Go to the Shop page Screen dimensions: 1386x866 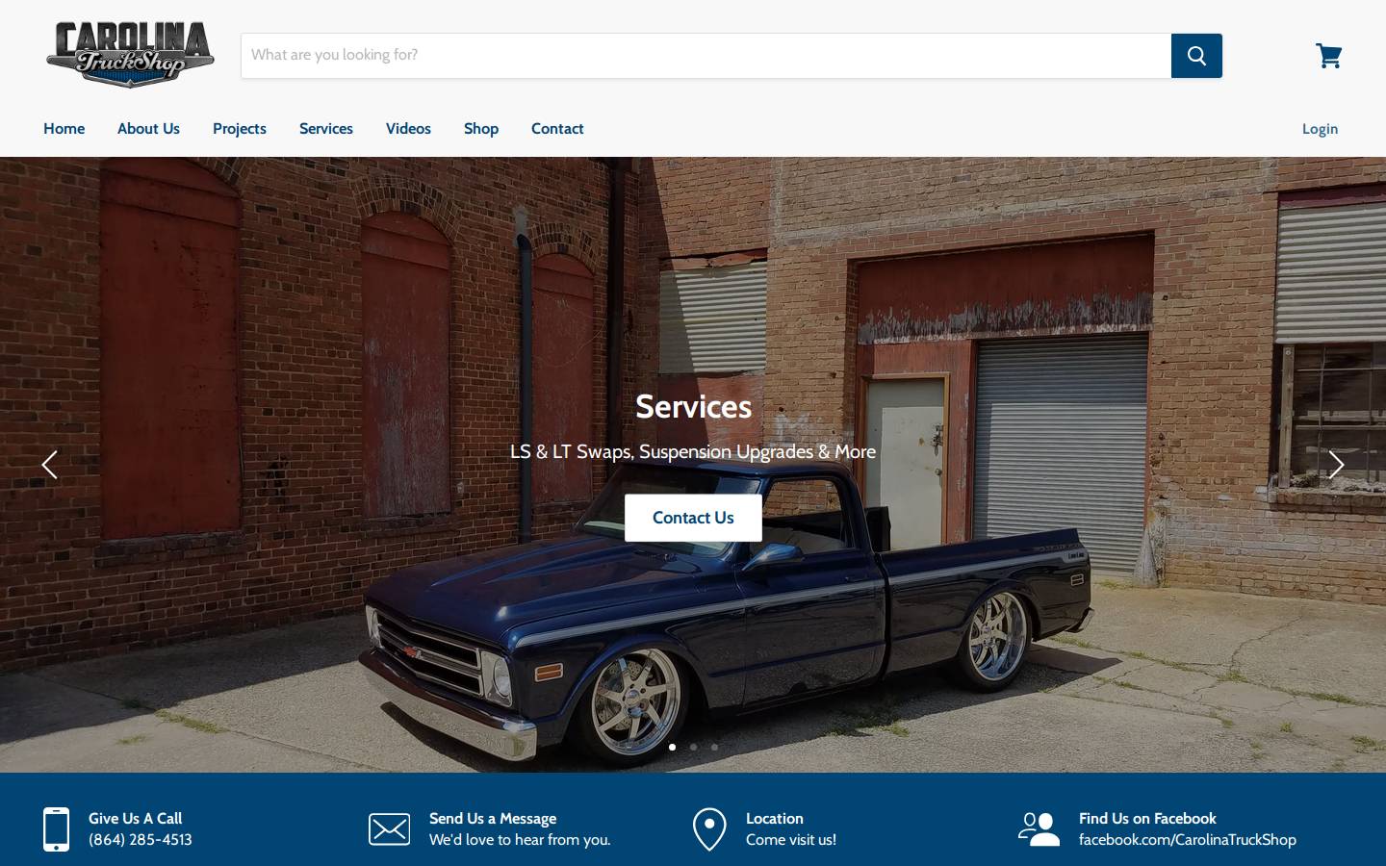point(481,129)
